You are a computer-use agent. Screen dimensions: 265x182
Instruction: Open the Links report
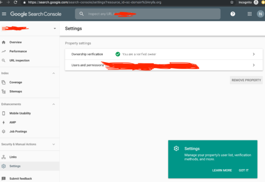(x=13, y=157)
